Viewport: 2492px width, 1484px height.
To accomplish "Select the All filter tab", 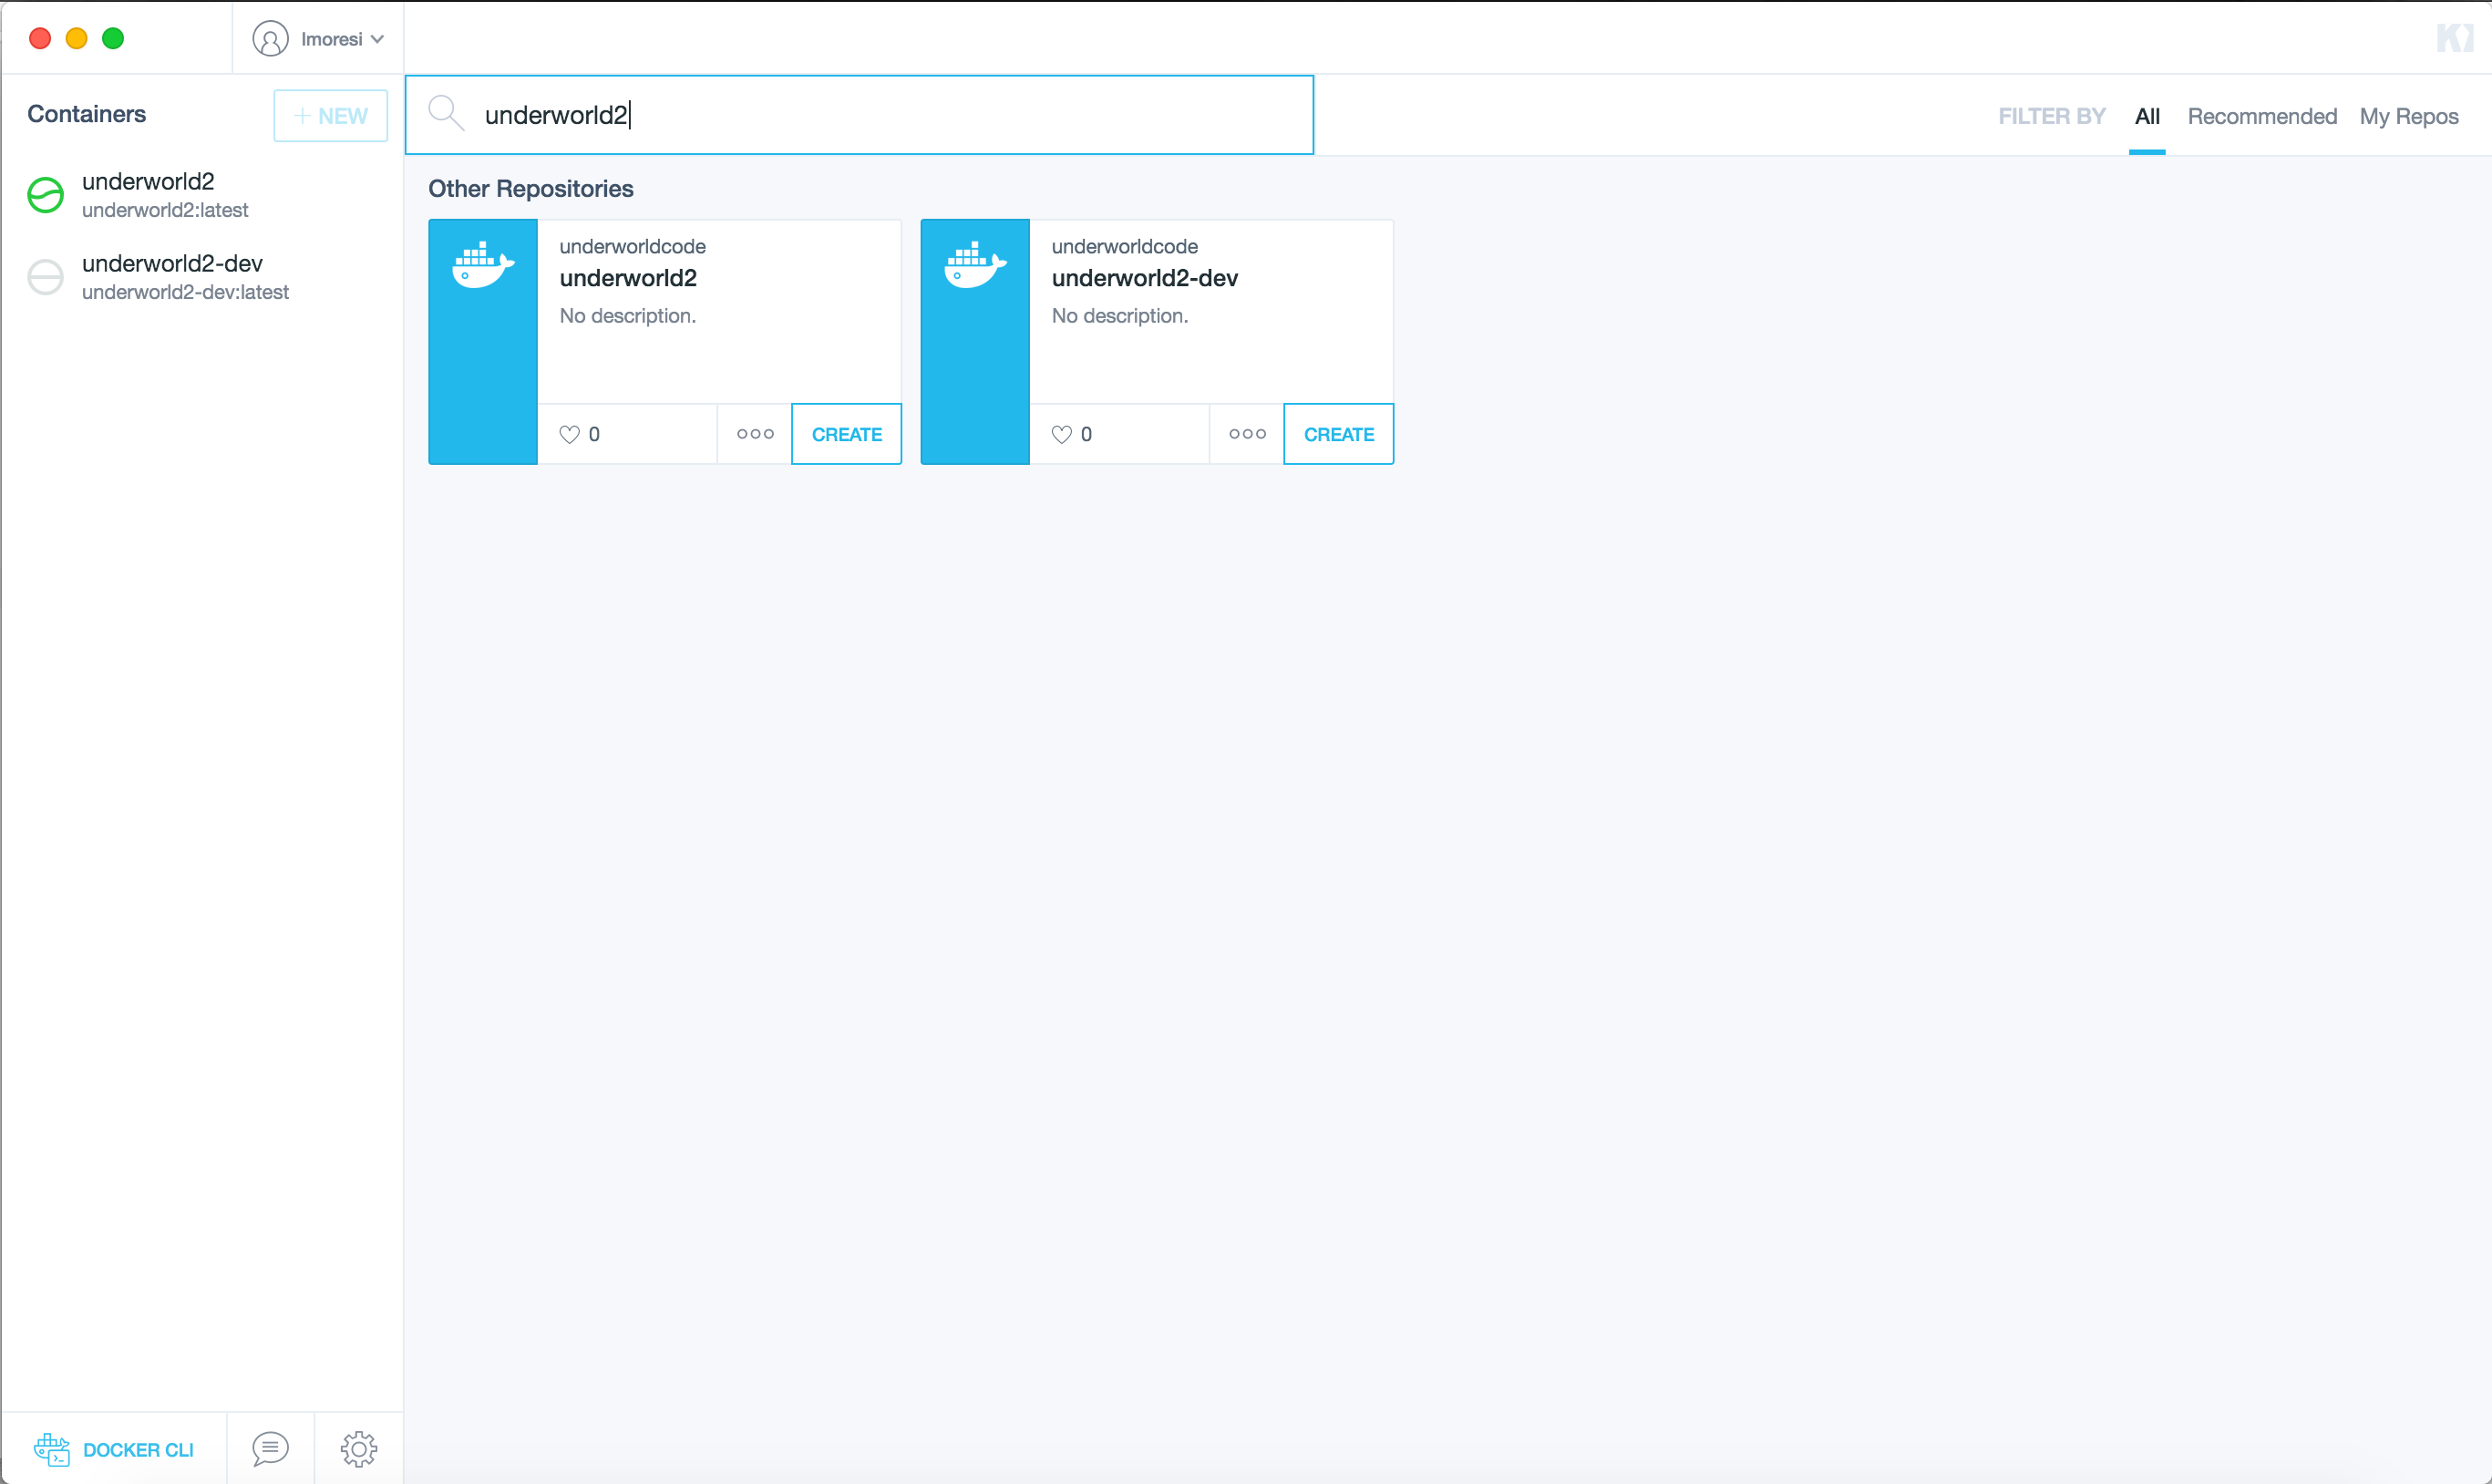I will 2147,116.
